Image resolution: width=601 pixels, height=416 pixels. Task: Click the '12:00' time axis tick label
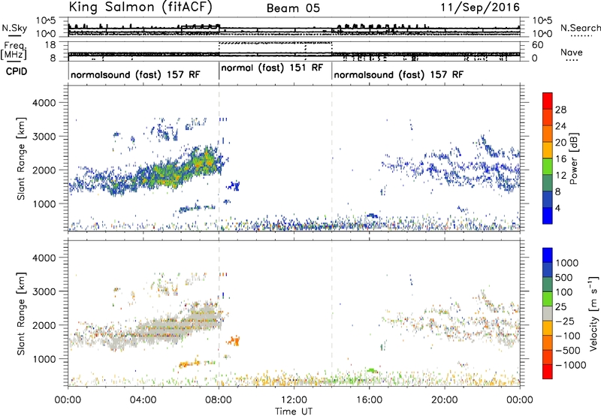tap(294, 400)
